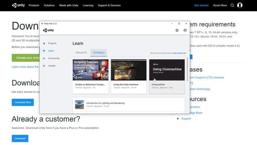Click the Unity Hub tutorials scrollbar

click(x=188, y=69)
